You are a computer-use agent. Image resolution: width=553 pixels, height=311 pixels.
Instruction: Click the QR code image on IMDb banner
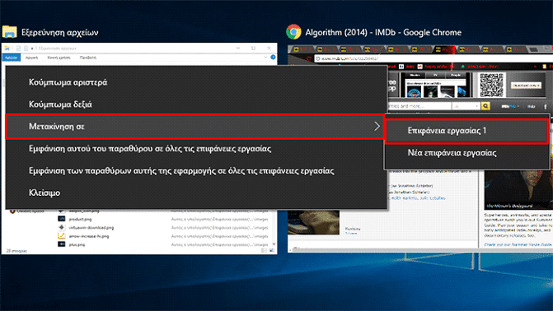[492, 85]
